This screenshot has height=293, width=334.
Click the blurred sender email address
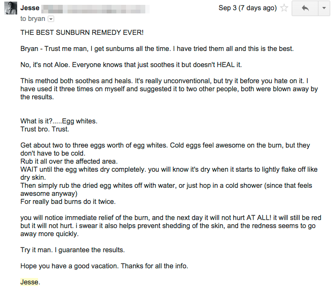(x=95, y=9)
